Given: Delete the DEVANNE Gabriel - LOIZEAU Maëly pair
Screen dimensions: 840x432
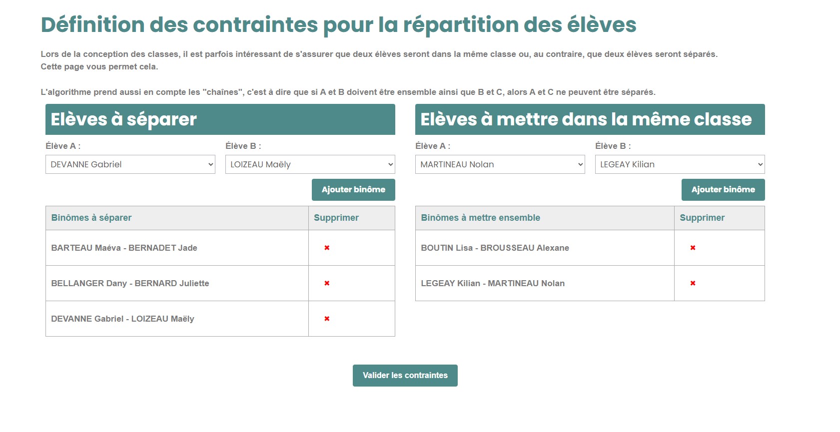Looking at the screenshot, I should [327, 319].
